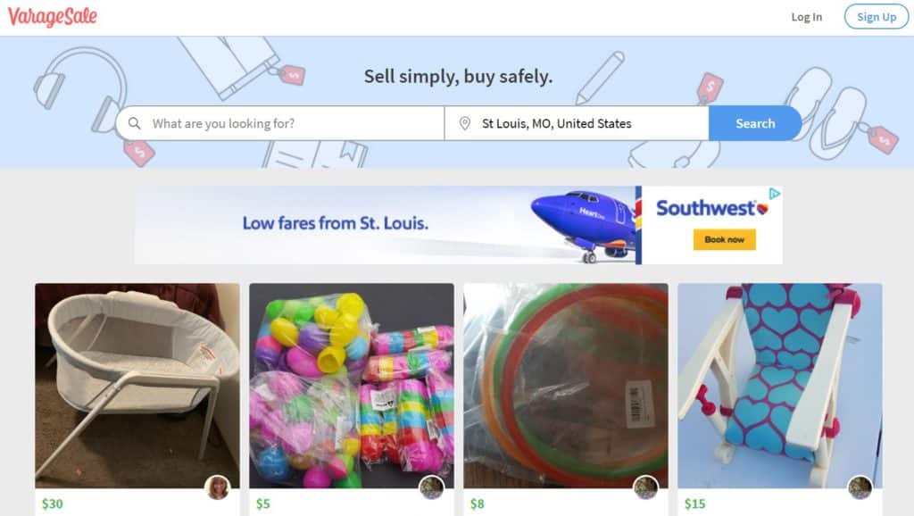Click the St Louis, MO location field
914x516 pixels.
[x=577, y=123]
